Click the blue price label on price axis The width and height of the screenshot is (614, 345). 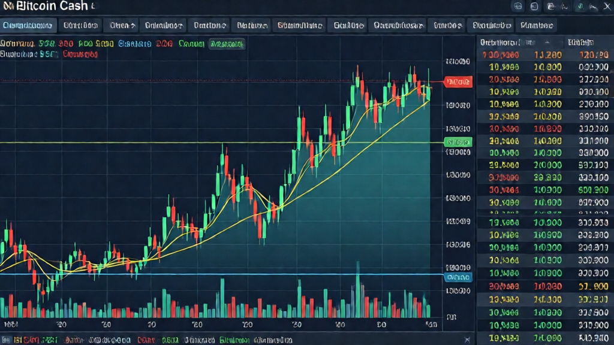(x=459, y=278)
